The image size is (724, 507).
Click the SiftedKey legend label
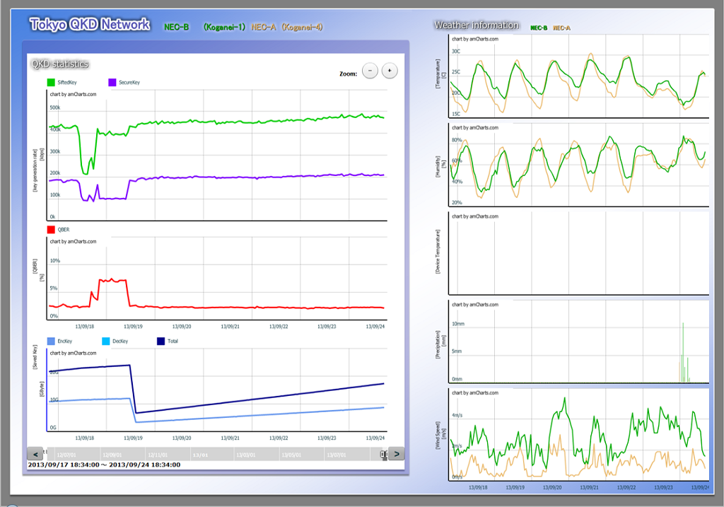coord(67,82)
